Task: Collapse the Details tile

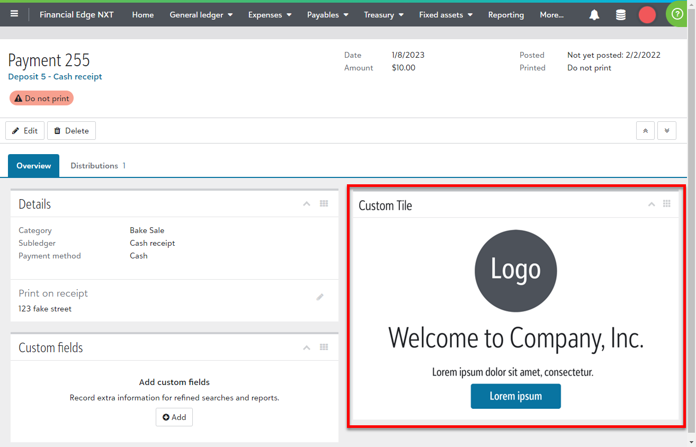Action: click(x=307, y=204)
